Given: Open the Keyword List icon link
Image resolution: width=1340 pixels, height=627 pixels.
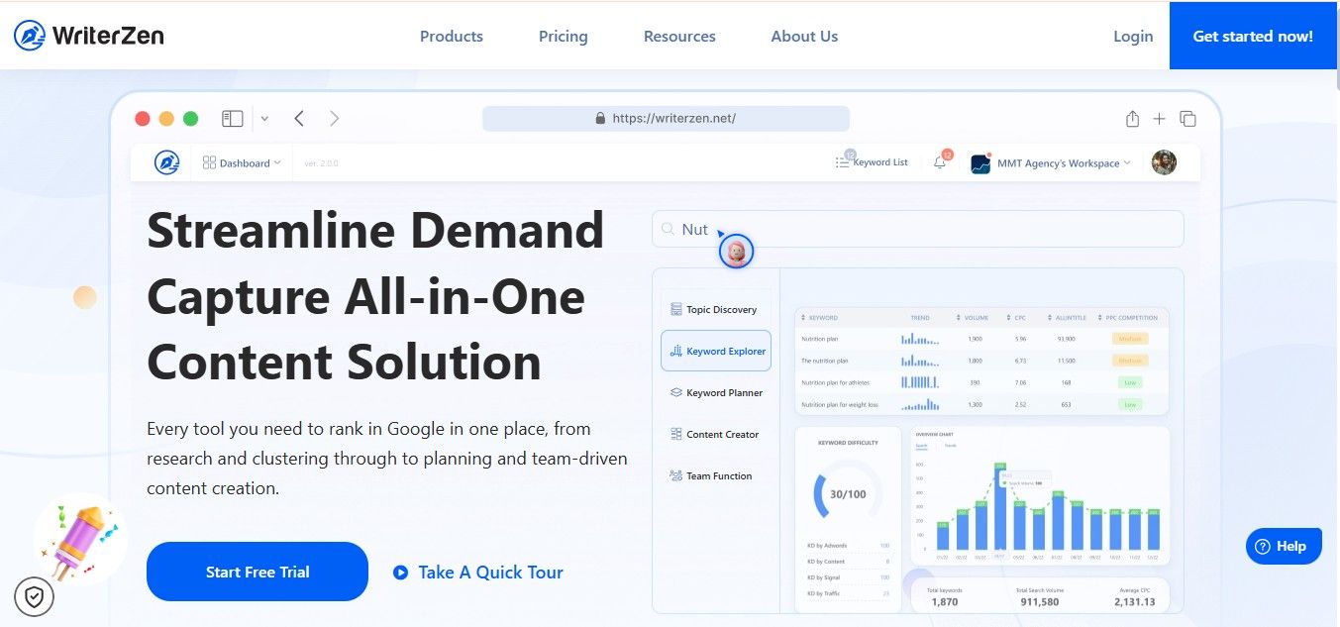Looking at the screenshot, I should 872,162.
